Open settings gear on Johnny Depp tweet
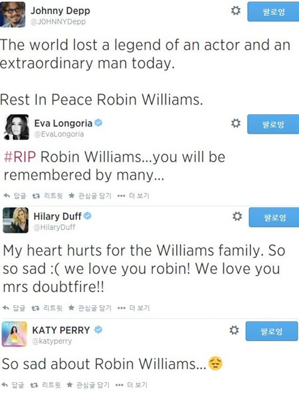Image resolution: width=299 pixels, height=395 pixels. pos(236,11)
